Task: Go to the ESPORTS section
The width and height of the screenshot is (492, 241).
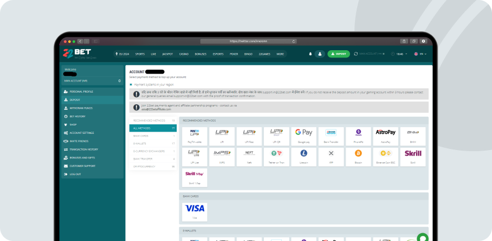Action: [x=218, y=54]
